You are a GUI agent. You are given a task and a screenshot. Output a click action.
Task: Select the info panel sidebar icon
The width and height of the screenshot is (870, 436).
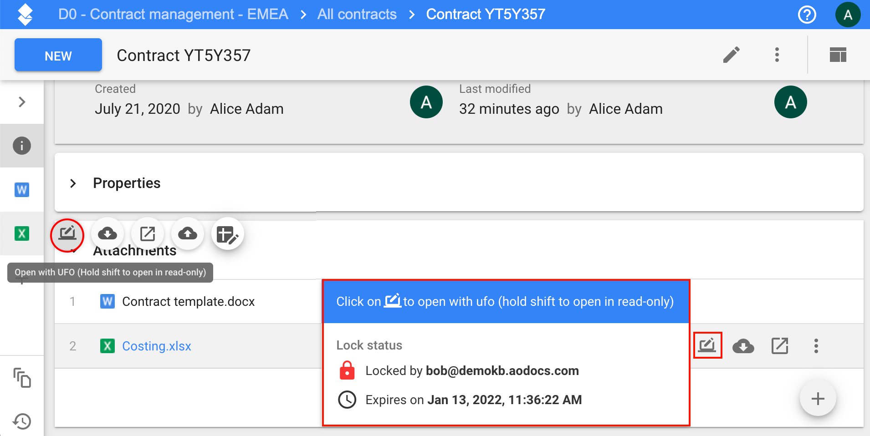22,146
